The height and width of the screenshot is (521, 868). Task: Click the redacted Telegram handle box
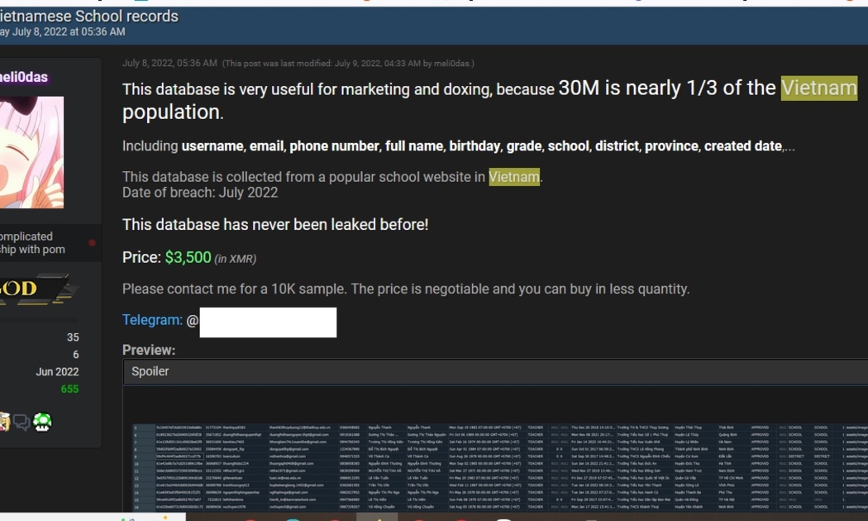(268, 323)
